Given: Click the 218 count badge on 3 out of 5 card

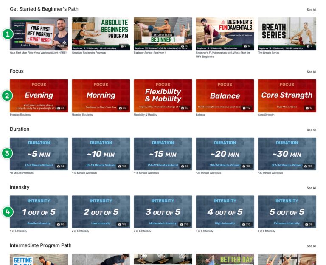Looking at the screenshot, I should pyautogui.click(x=185, y=224).
